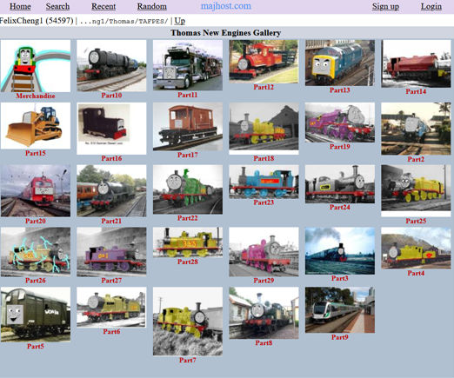
Task: Click the Merchandise caption link
Action: coord(36,96)
